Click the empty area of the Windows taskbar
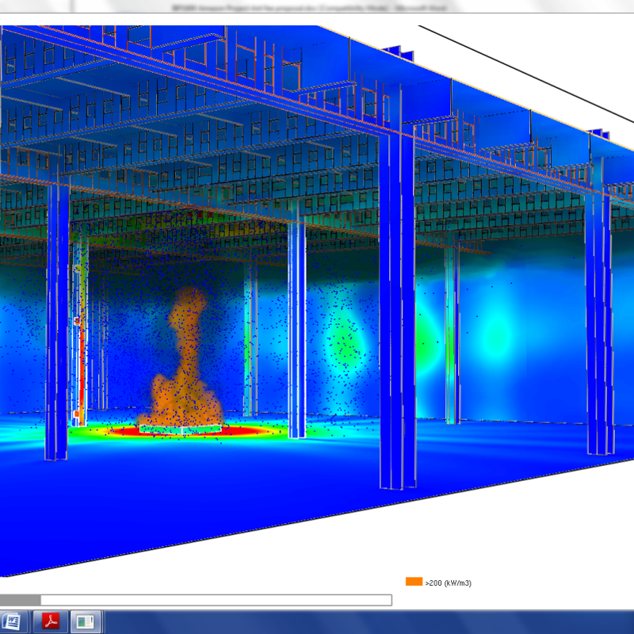The width and height of the screenshot is (634, 634). pyautogui.click(x=357, y=621)
